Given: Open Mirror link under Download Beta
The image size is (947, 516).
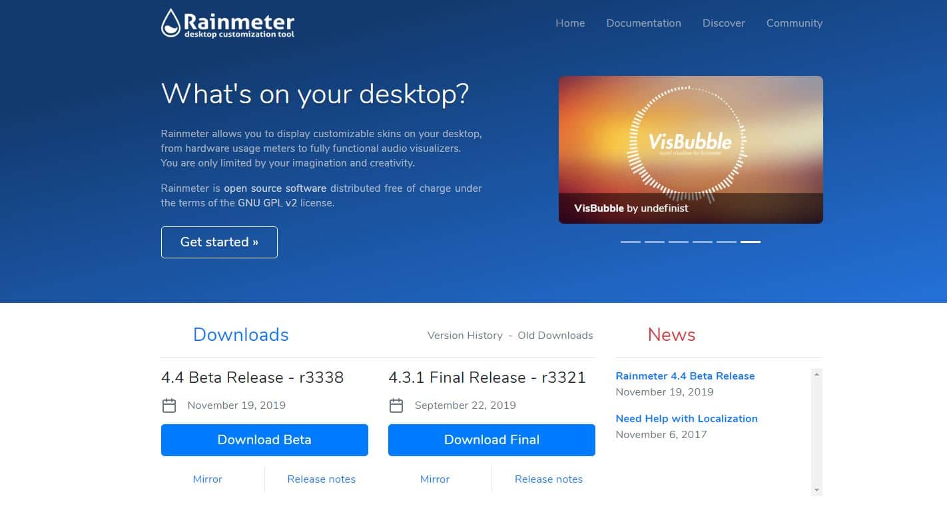Looking at the screenshot, I should (207, 479).
